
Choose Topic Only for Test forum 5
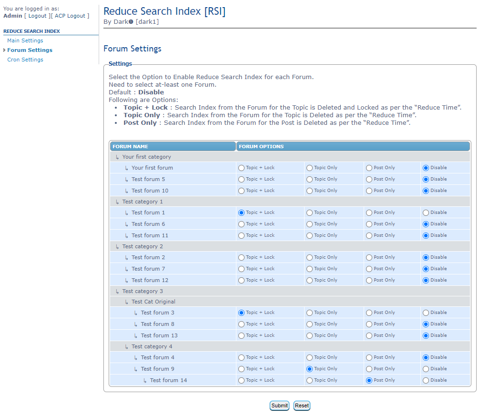pyautogui.click(x=309, y=179)
